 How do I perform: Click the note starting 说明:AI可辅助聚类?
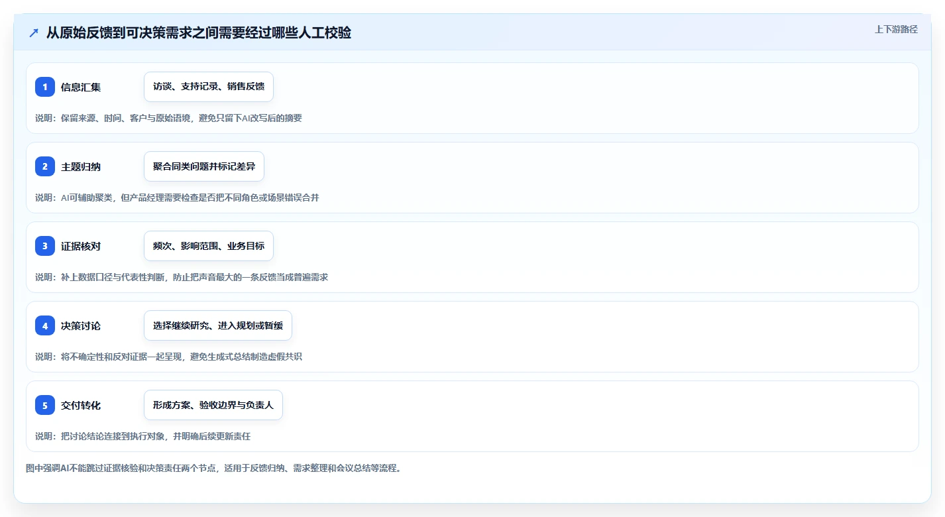(177, 198)
